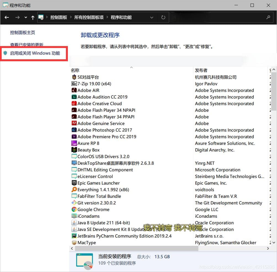
Task: Click Adobe Premiere Pro CC 2019 icon
Action: pos(74,137)
